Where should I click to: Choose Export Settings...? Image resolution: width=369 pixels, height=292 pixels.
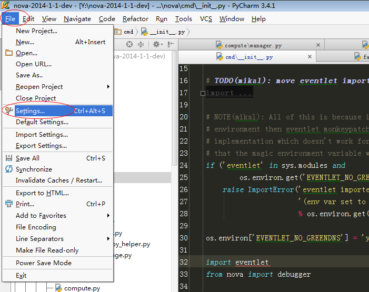point(58,146)
